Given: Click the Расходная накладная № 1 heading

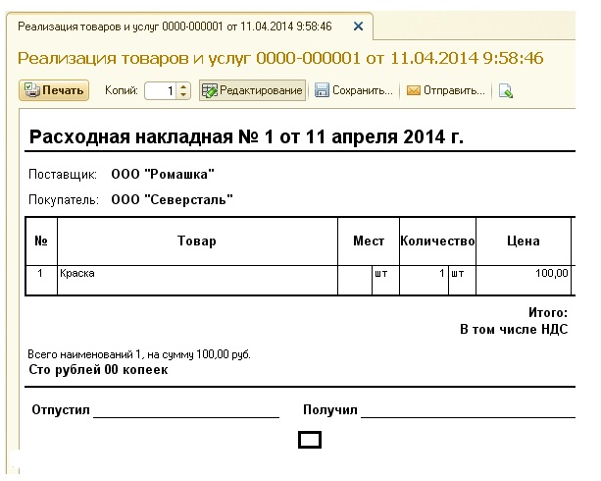Looking at the screenshot, I should coord(246,137).
